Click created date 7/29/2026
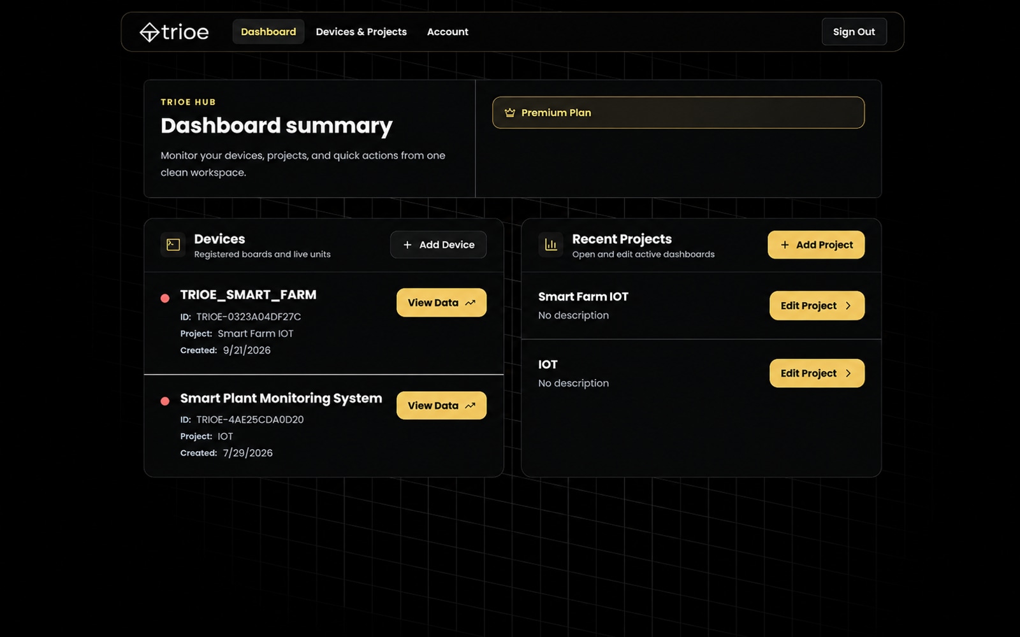 (247, 453)
